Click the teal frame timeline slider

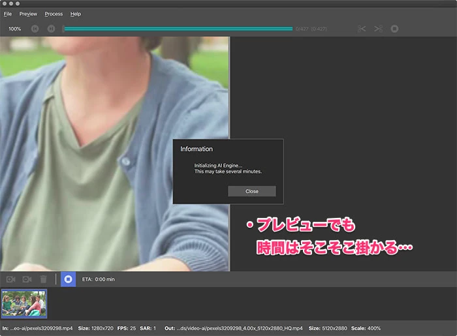coord(178,29)
